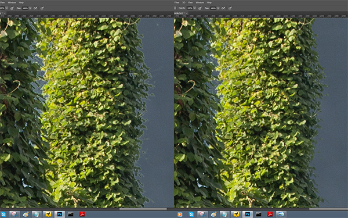Click pressure-for-opacity icon in left window

pyautogui.click(x=12, y=8)
